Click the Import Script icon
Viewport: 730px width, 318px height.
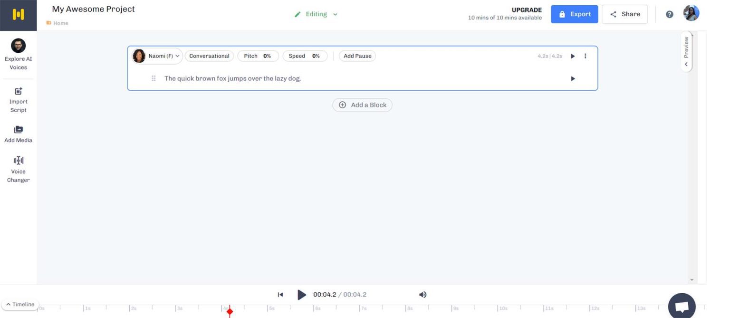click(18, 91)
